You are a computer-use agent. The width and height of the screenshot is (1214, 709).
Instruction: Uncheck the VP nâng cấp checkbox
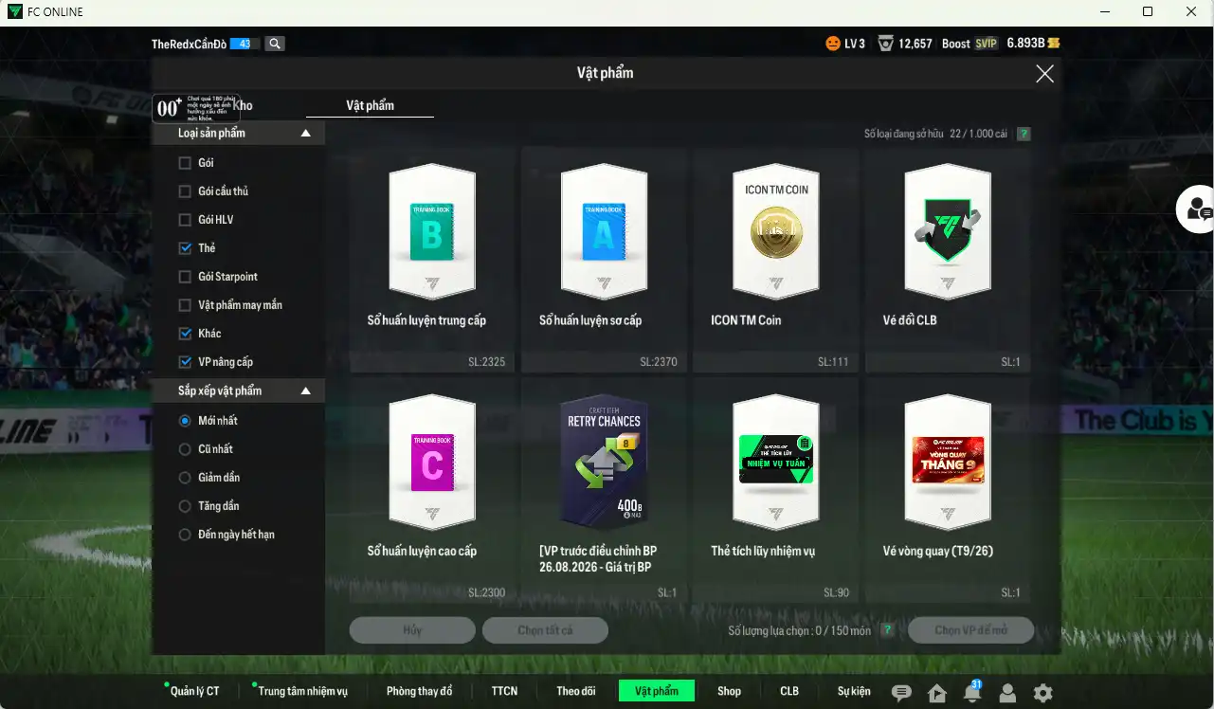pyautogui.click(x=185, y=362)
